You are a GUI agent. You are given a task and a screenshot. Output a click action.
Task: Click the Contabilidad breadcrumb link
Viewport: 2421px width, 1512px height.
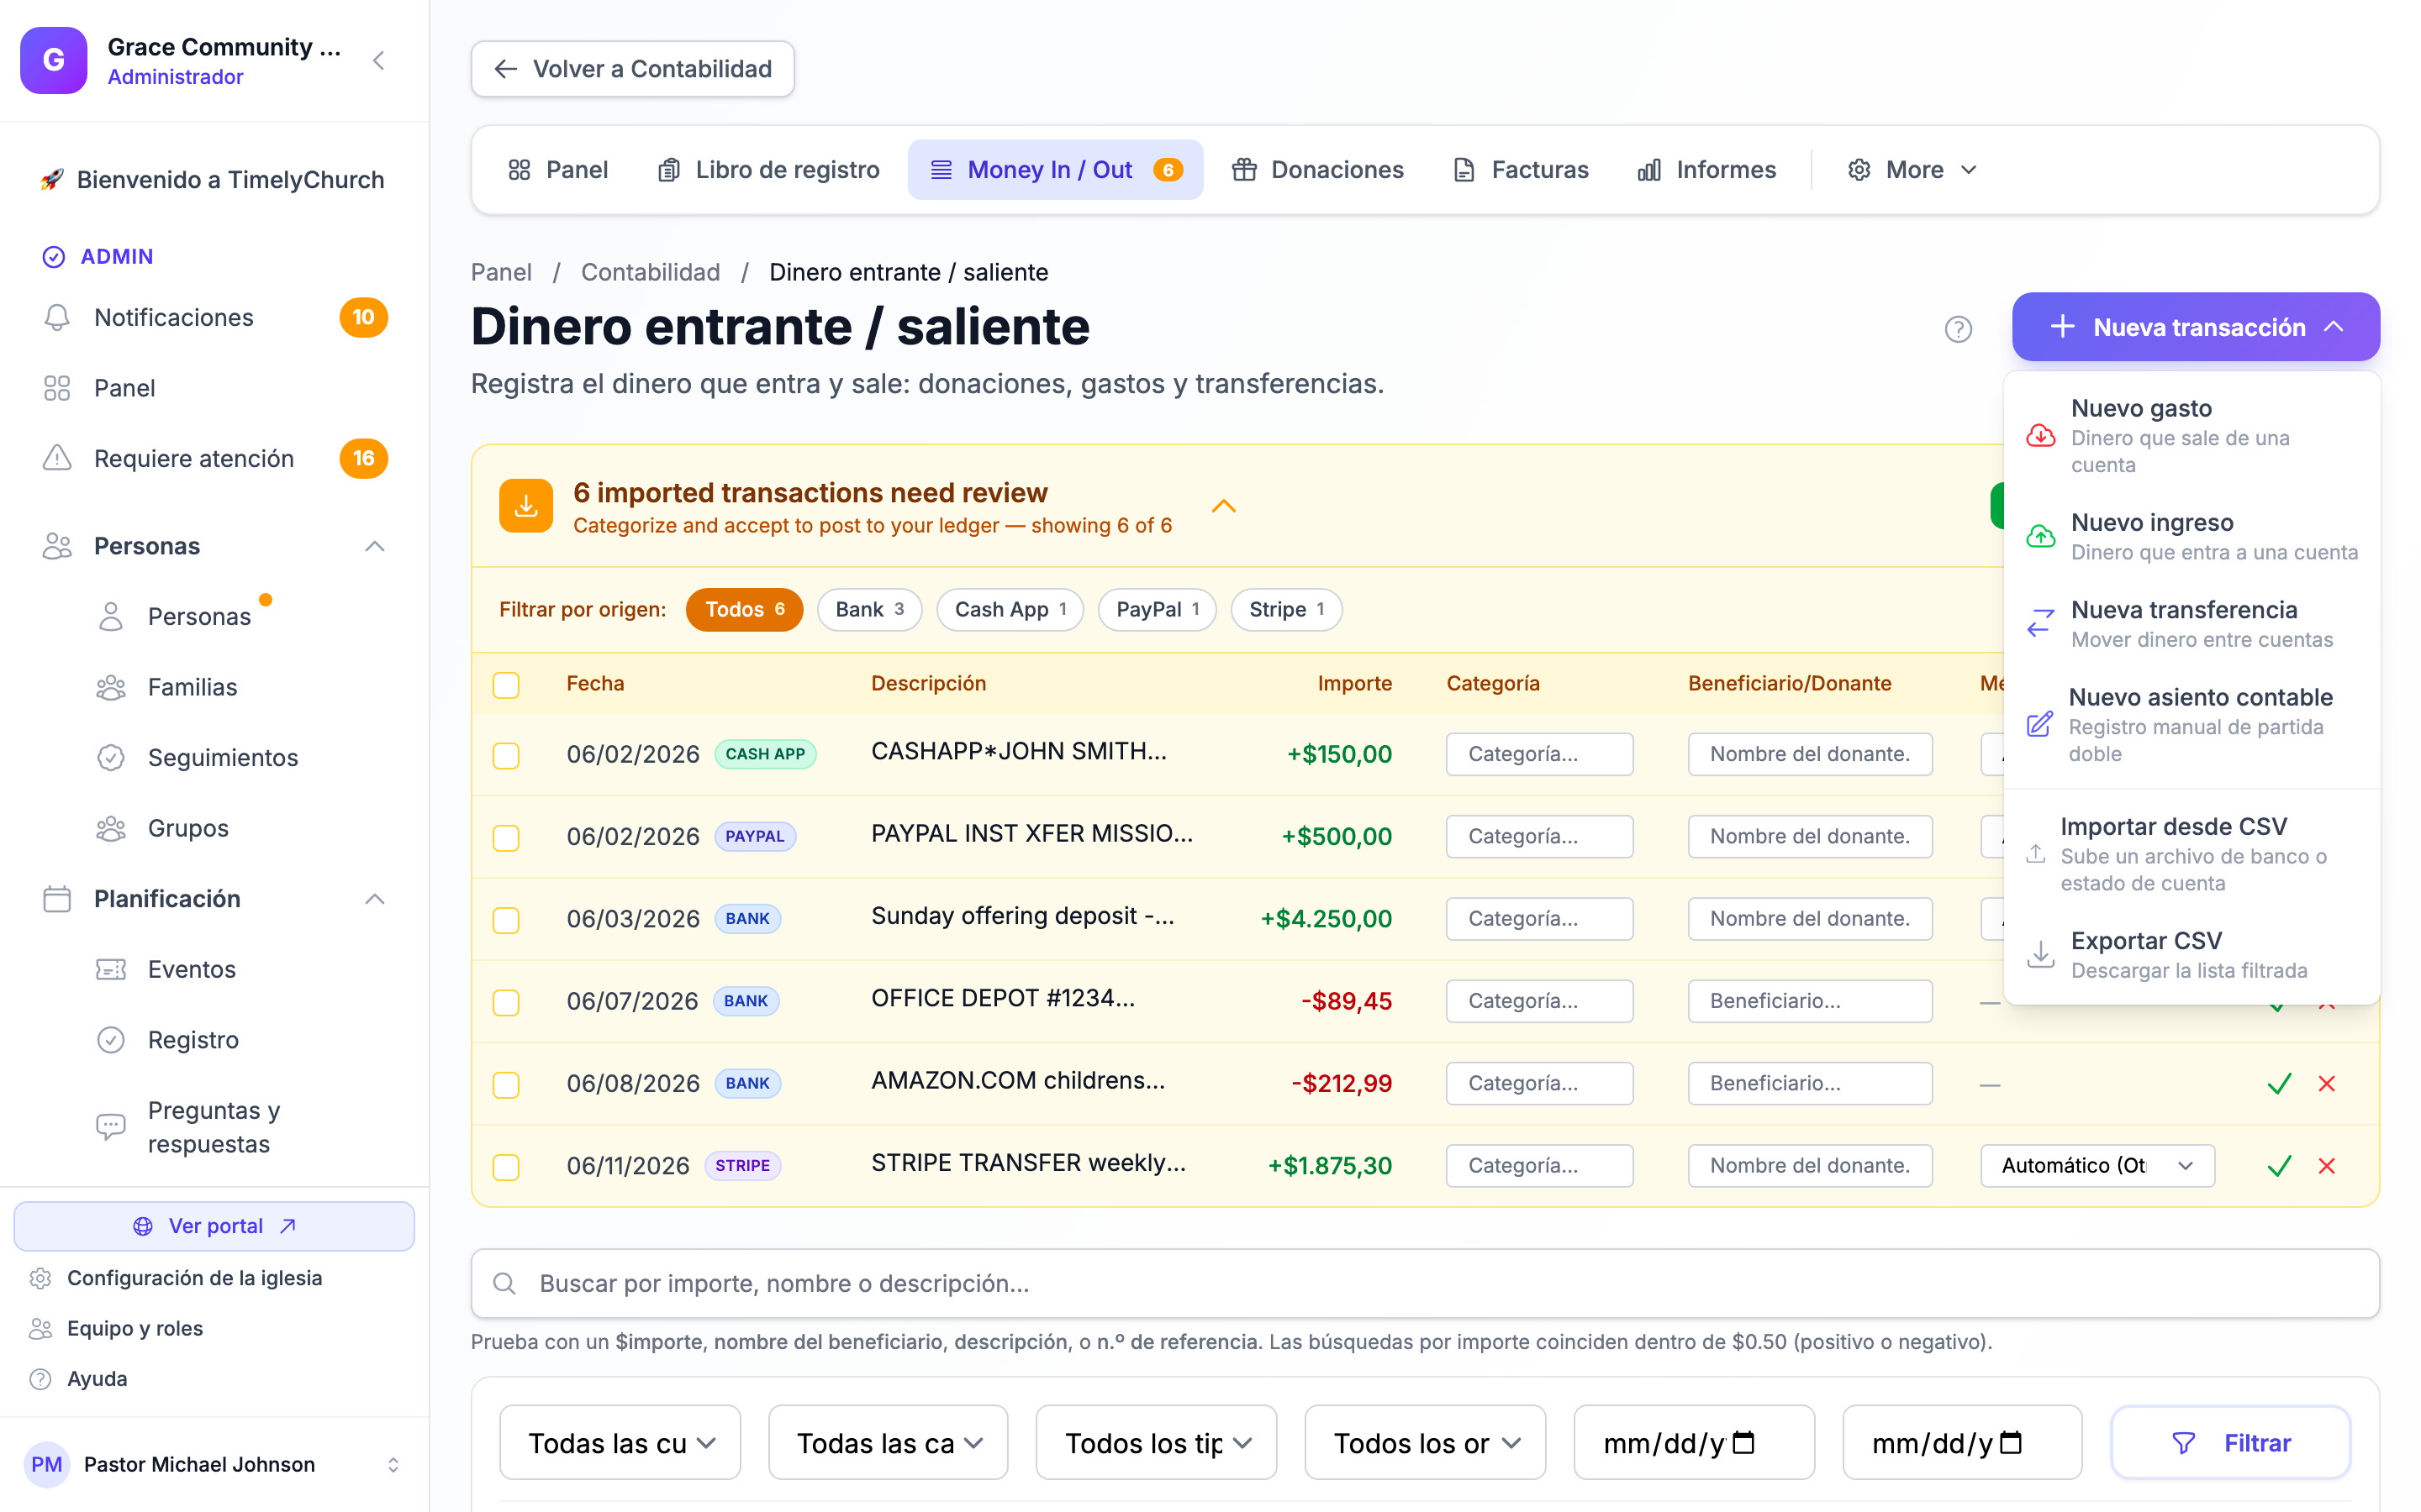[x=651, y=272]
